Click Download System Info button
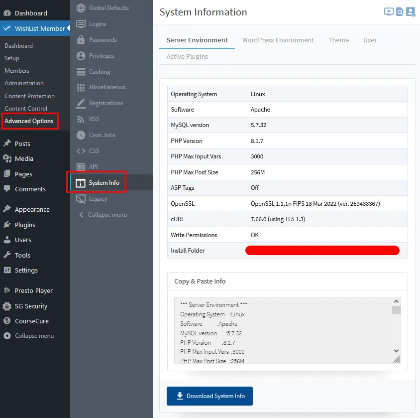 click(x=210, y=396)
